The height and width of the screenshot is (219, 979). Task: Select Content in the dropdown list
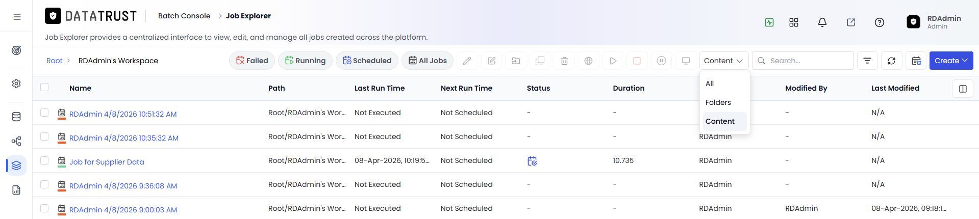723,121
